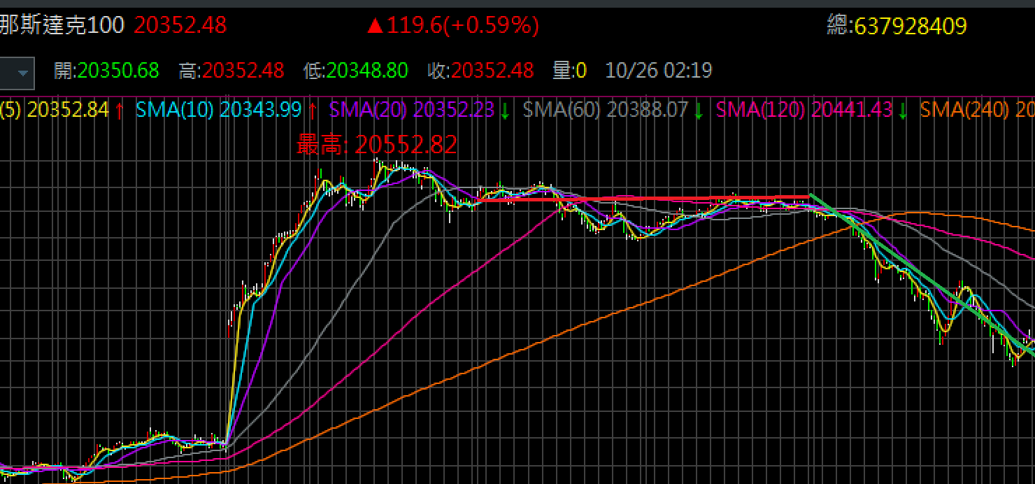Open the timeframe dropdown arrow at left

click(23, 73)
